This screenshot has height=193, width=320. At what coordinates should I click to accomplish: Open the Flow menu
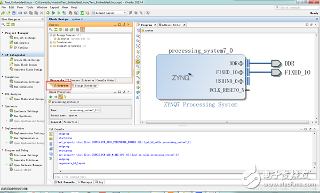tap(20, 7)
